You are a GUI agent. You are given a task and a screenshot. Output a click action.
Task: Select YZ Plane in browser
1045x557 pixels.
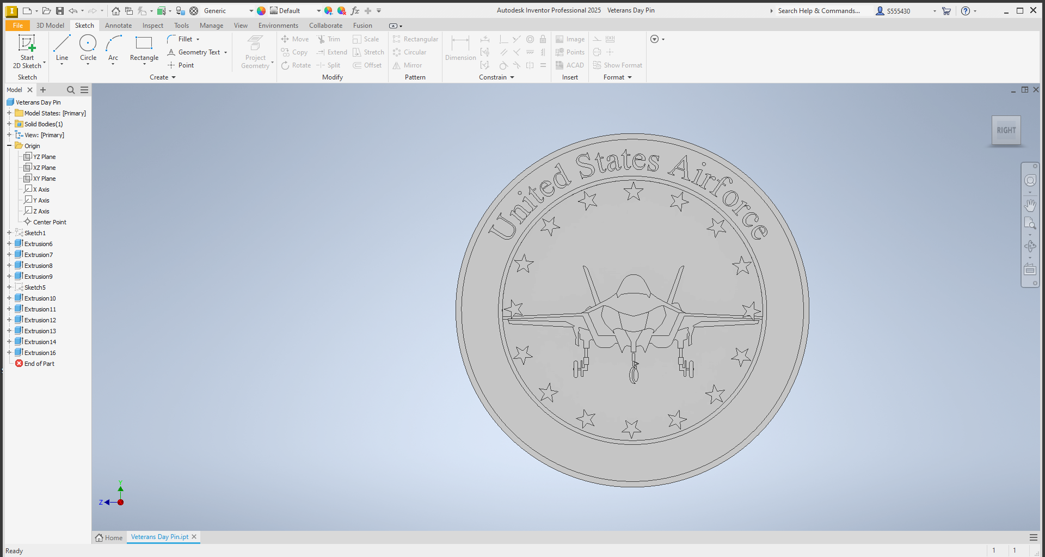40,157
